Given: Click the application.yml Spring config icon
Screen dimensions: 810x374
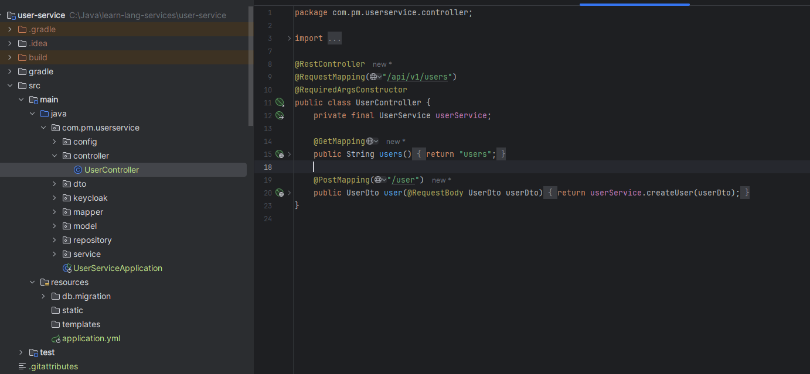Looking at the screenshot, I should pyautogui.click(x=56, y=339).
